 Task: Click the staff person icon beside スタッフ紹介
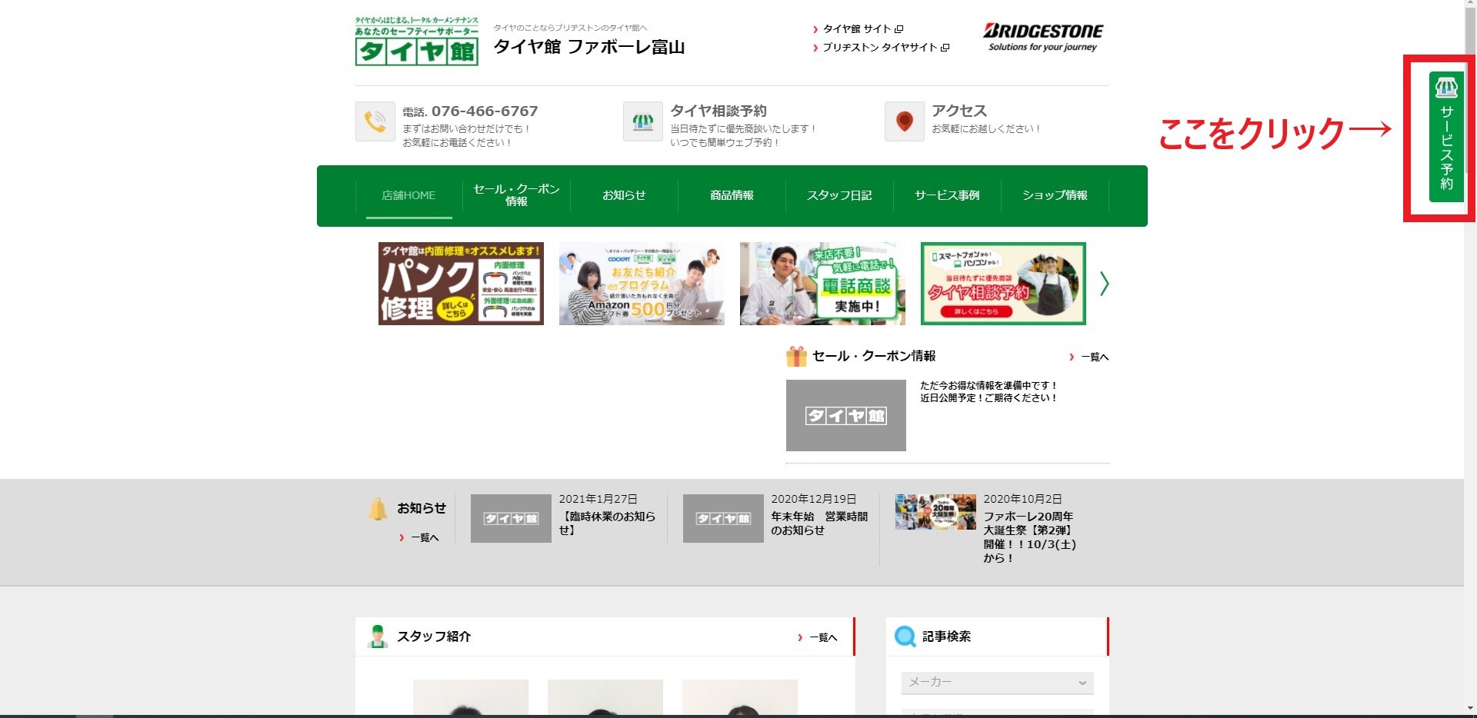(377, 637)
